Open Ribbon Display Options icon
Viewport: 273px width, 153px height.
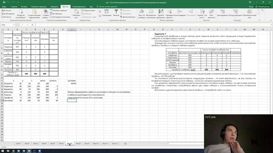coord(250,2)
